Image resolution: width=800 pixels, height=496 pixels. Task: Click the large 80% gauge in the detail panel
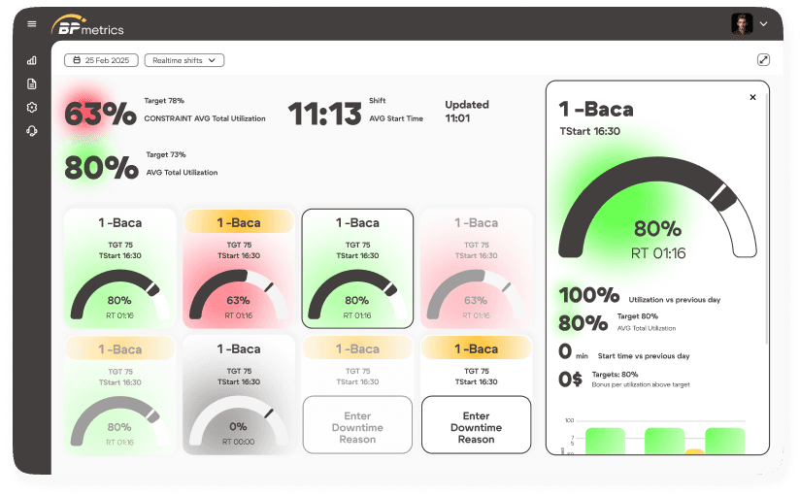[x=657, y=218]
